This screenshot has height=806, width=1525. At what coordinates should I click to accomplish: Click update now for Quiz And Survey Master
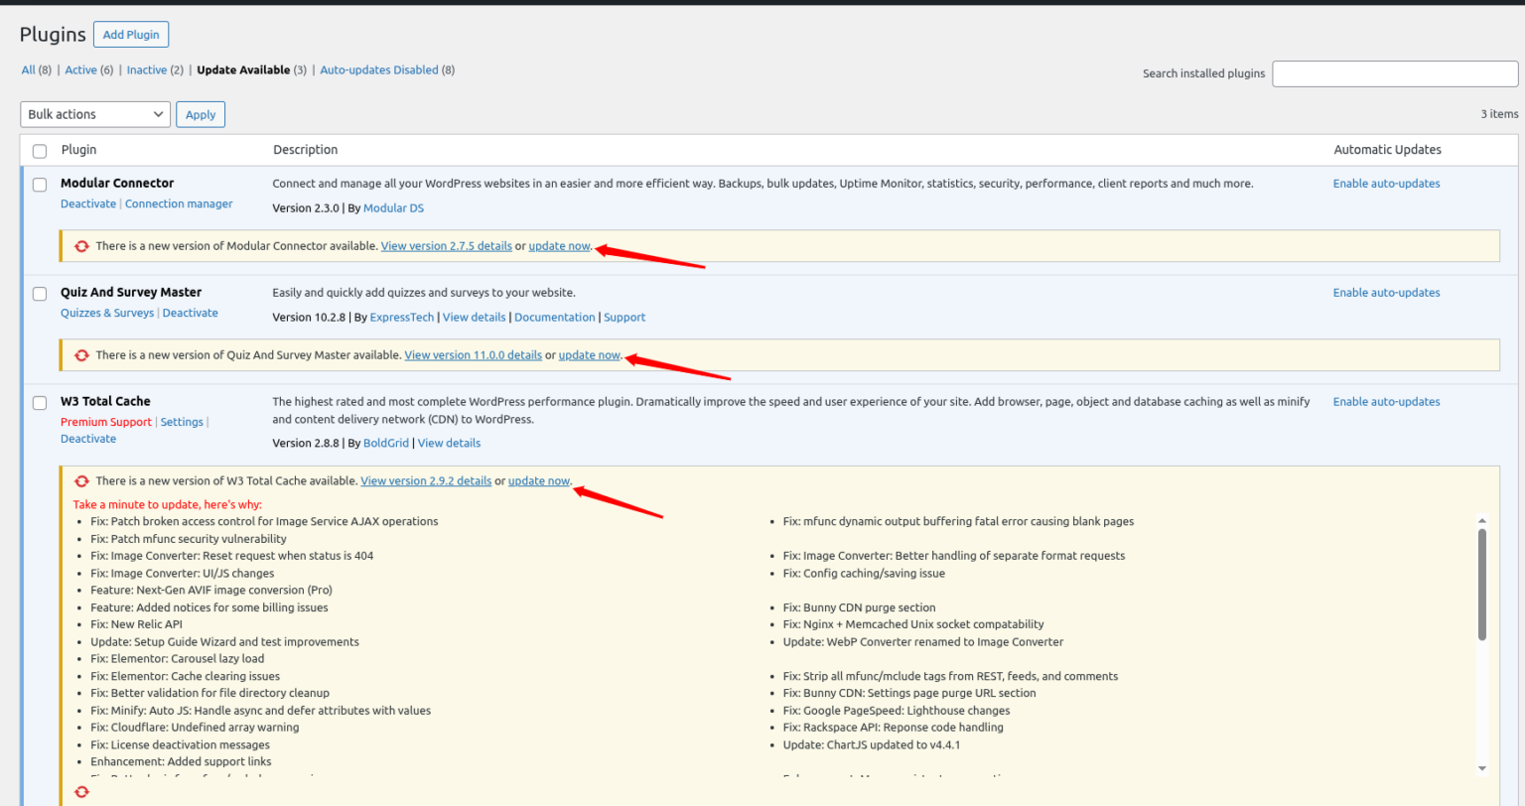(590, 355)
